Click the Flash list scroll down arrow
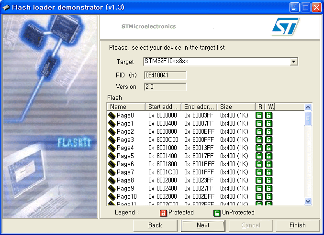The image size is (324, 235). click(308, 201)
